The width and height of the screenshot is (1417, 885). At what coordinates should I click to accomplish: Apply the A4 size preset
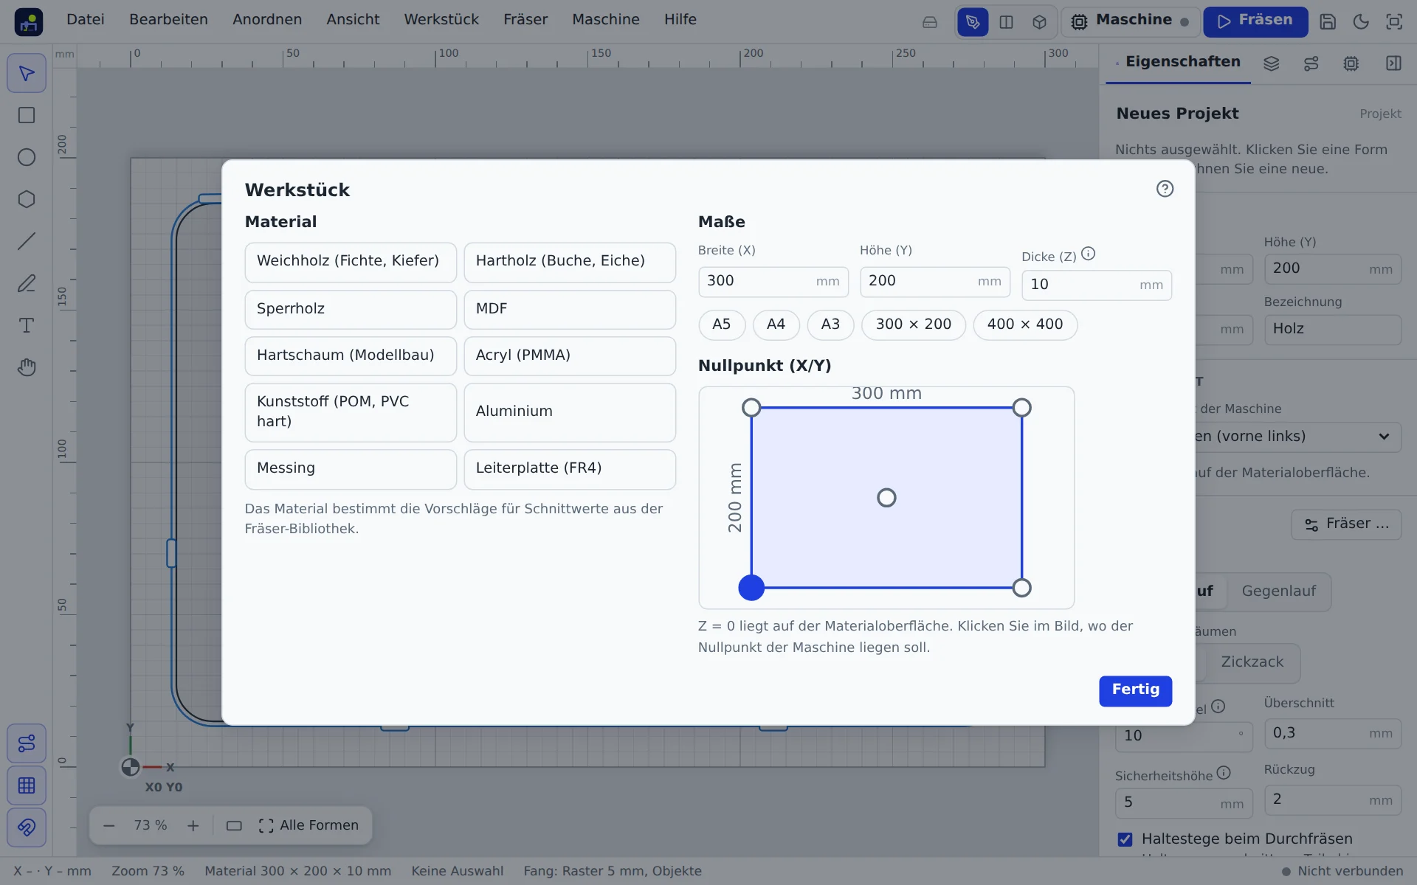(x=776, y=324)
